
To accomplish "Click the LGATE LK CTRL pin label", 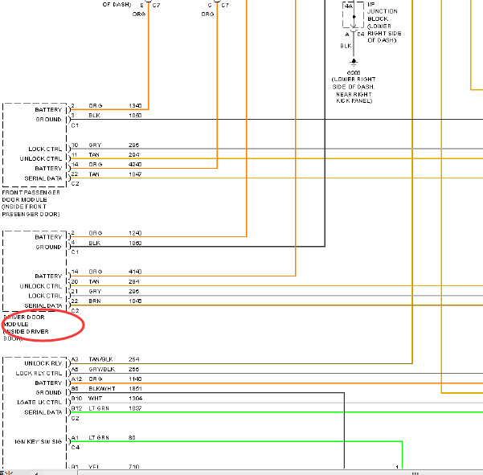I will (x=39, y=403).
